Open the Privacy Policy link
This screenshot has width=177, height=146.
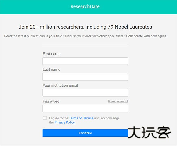(65, 122)
